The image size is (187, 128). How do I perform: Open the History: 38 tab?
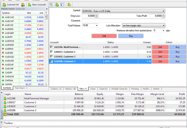click(70, 89)
